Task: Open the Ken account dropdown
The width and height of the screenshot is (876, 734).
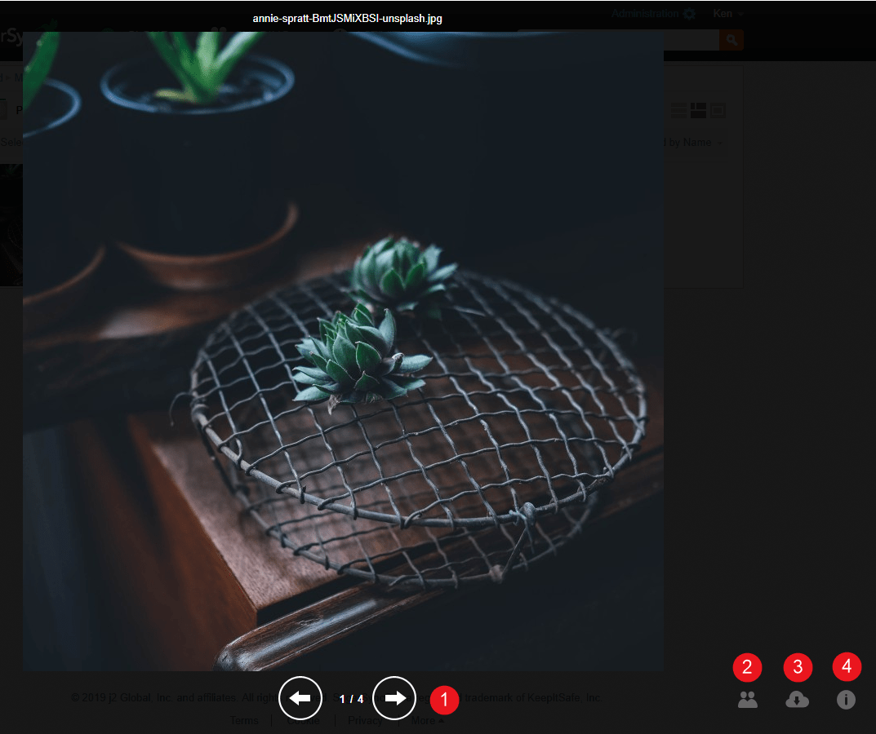Action: pos(727,13)
